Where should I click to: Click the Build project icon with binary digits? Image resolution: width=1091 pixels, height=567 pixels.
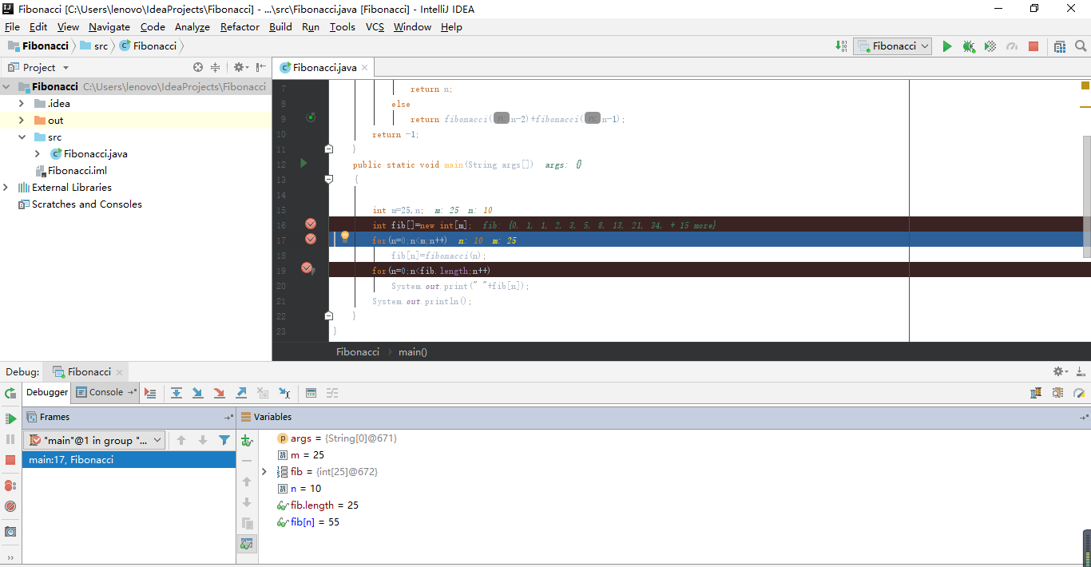pos(841,46)
